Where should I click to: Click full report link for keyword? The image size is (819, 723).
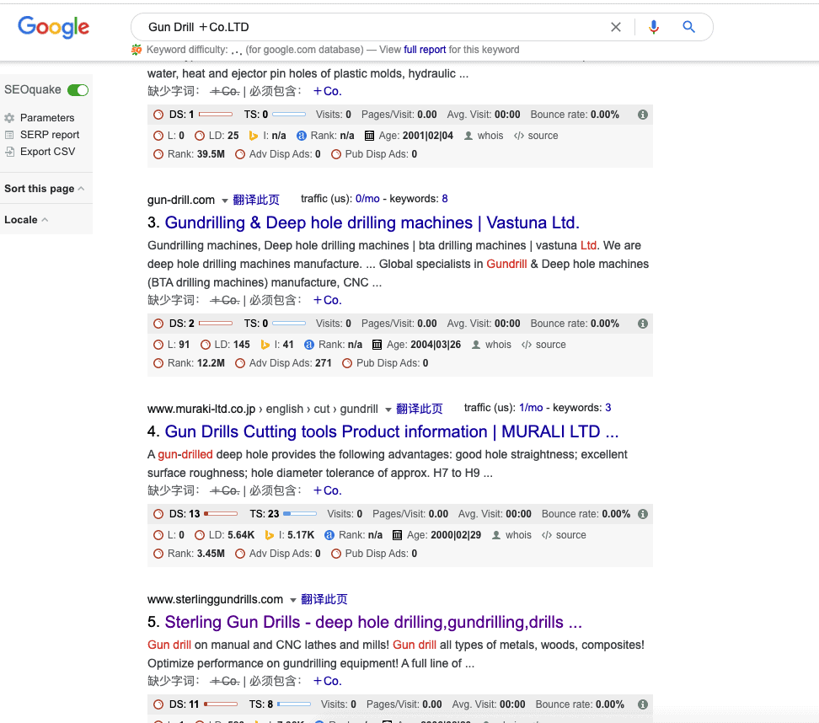click(425, 50)
